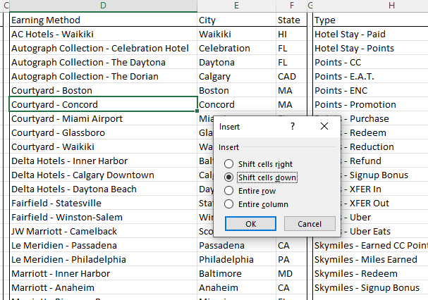Select column F header
Viewport: 428px width, 300px height.
click(x=291, y=6)
